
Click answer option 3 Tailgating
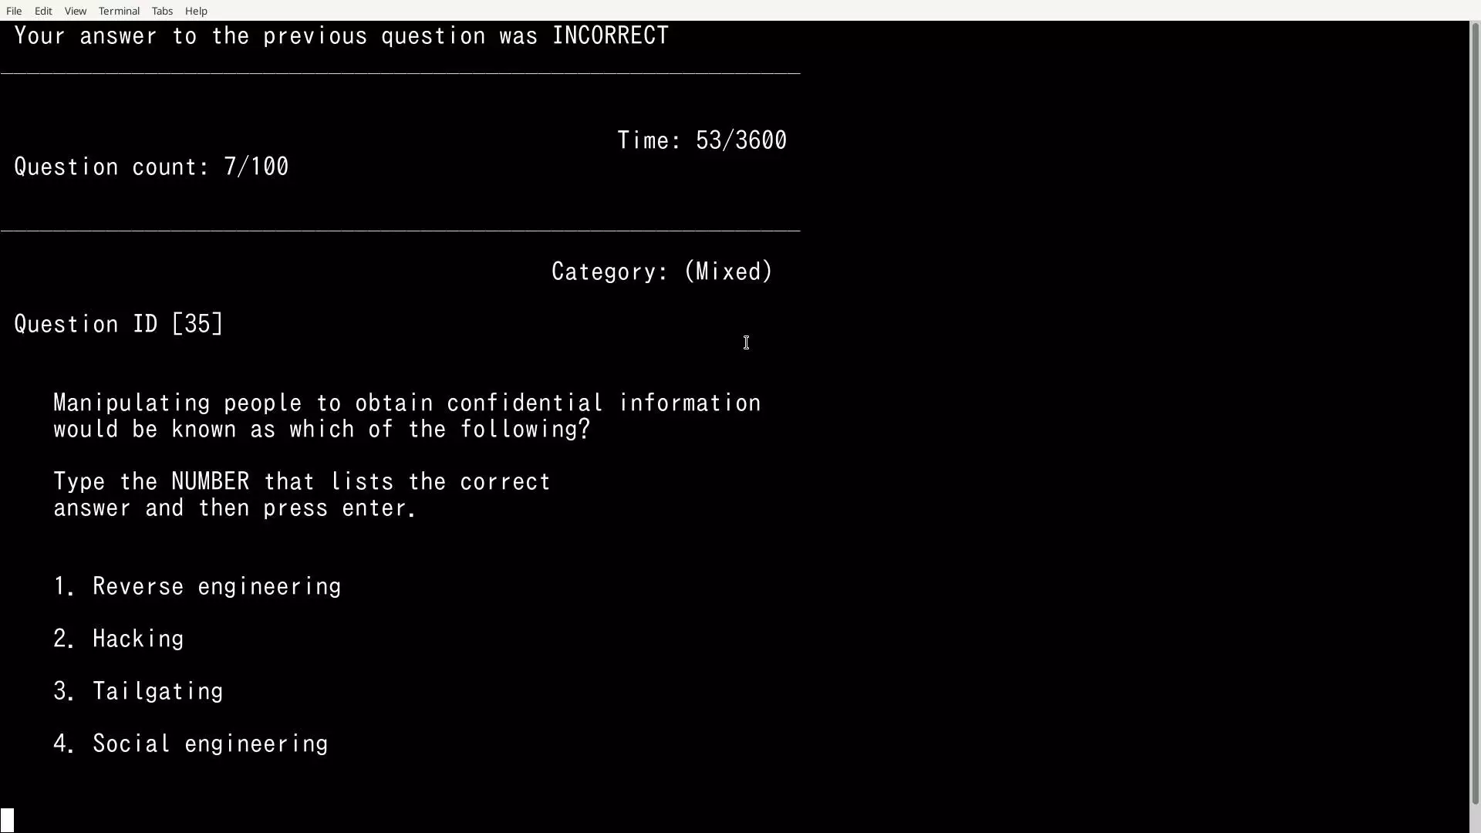(157, 692)
